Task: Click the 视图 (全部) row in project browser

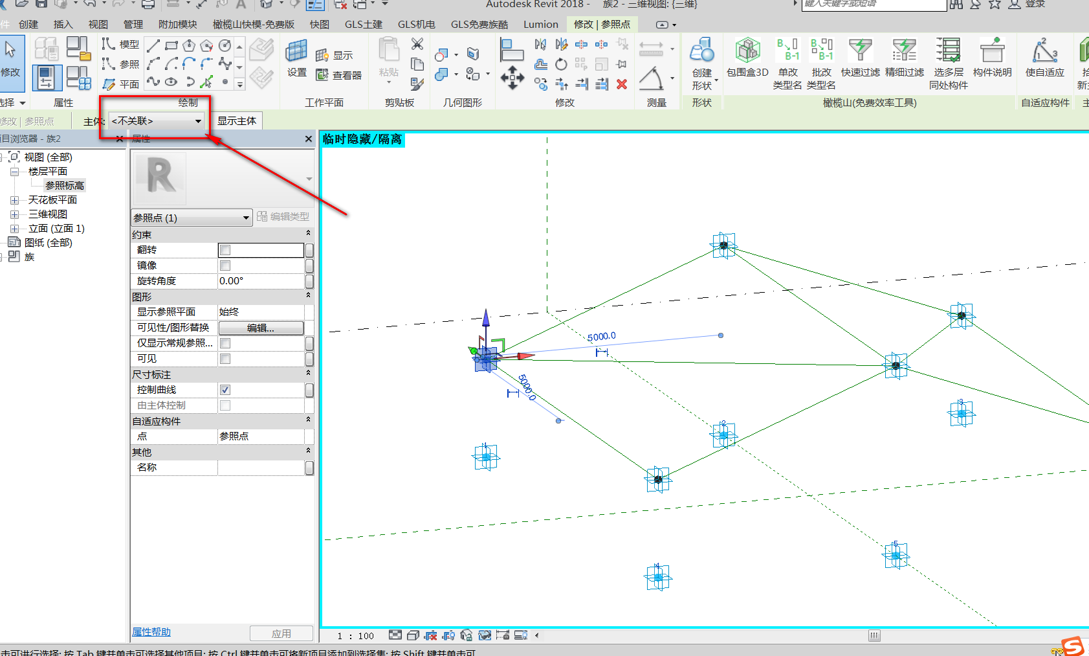Action: click(x=49, y=157)
